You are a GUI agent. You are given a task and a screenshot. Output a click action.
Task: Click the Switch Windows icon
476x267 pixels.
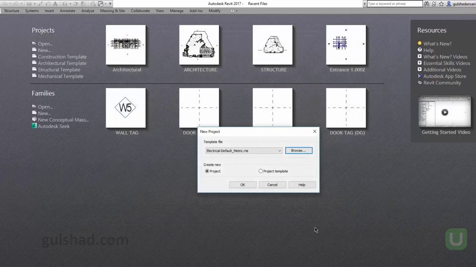click(100, 4)
